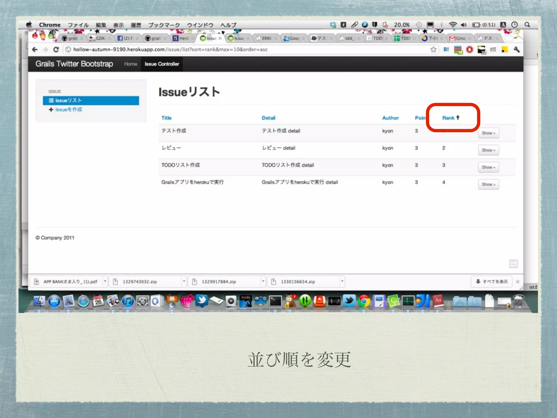Viewport: 557px width, 418px height.
Task: Switch to the Gmail browser tab
Action: [x=458, y=38]
